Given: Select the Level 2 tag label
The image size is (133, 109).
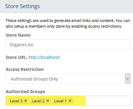Looking at the screenshot, I should coord(38,101).
